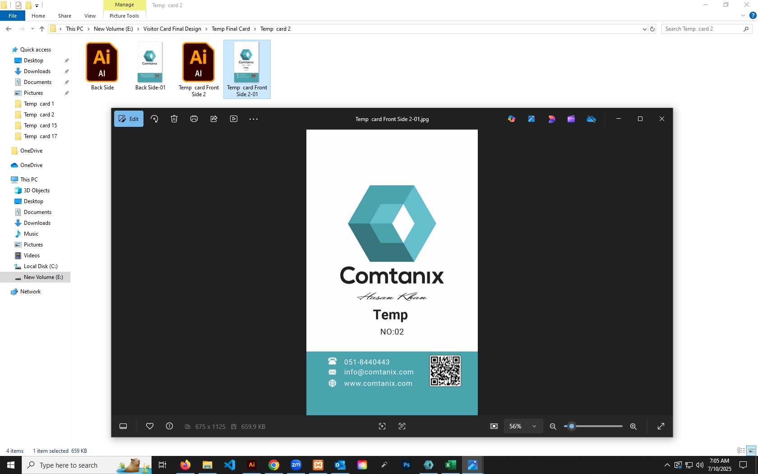
Task: Select Temp card Front Side 2 AI file
Action: coord(199,70)
